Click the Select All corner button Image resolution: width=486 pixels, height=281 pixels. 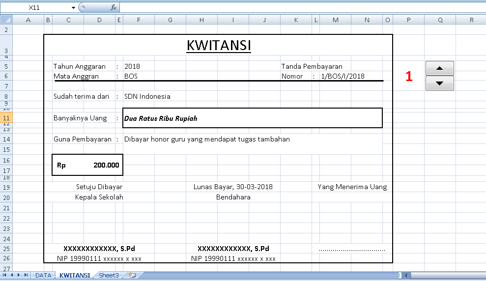pos(6,20)
